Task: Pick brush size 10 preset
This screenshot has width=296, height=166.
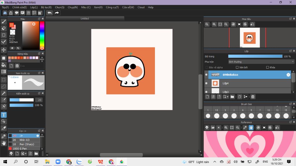Action: pos(269,116)
